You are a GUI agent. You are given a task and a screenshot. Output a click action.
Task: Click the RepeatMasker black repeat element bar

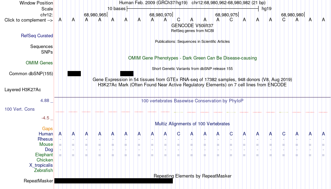click(114, 181)
